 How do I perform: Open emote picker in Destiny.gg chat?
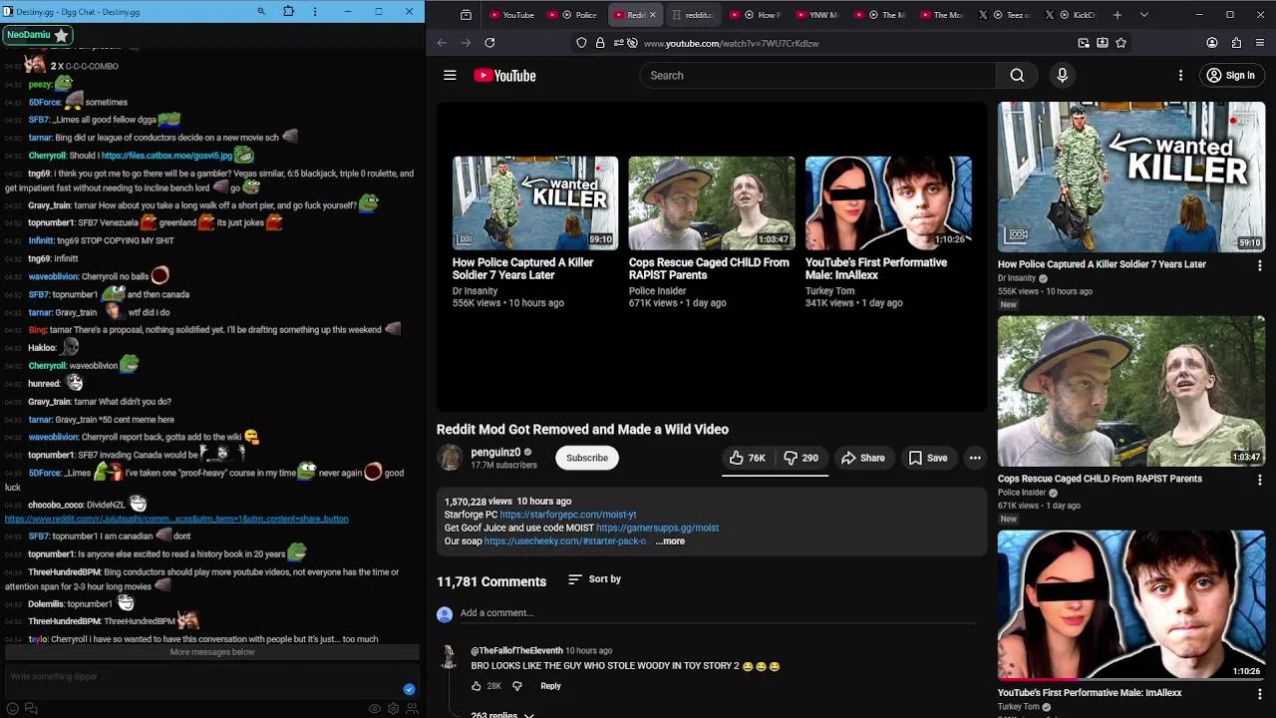pos(12,709)
